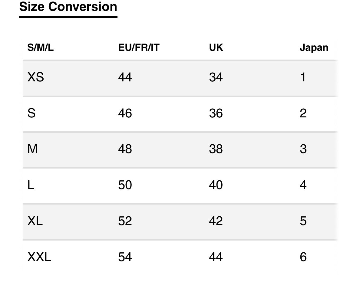Click the XXL size row label
Screen dimensions: 357x282
(x=39, y=257)
